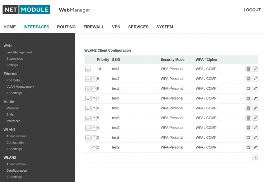Move test7 up in priority
The width and height of the screenshot is (265, 182).
pyautogui.click(x=94, y=128)
